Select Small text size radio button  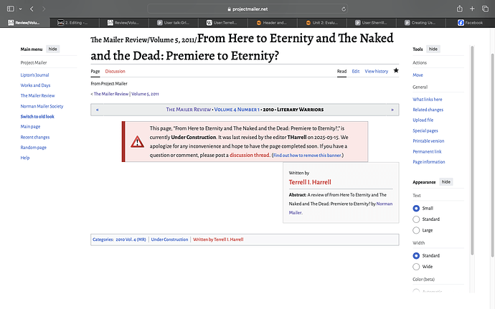[416, 209]
